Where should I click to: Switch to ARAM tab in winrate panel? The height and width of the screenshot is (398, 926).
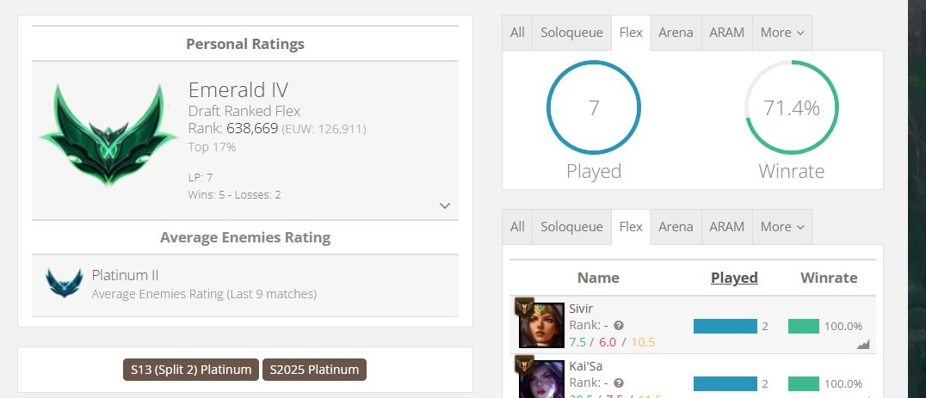727,33
